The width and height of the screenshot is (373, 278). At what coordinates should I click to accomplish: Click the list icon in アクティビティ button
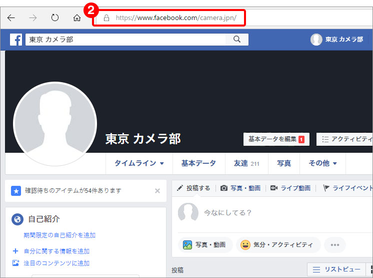[325, 139]
